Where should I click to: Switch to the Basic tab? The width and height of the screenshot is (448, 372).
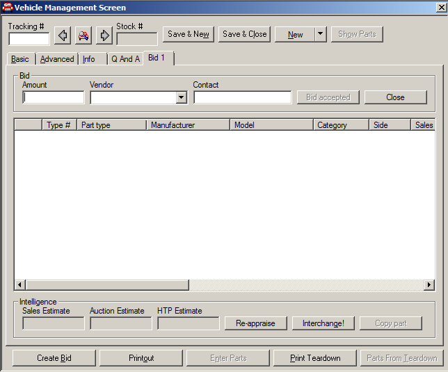[20, 59]
